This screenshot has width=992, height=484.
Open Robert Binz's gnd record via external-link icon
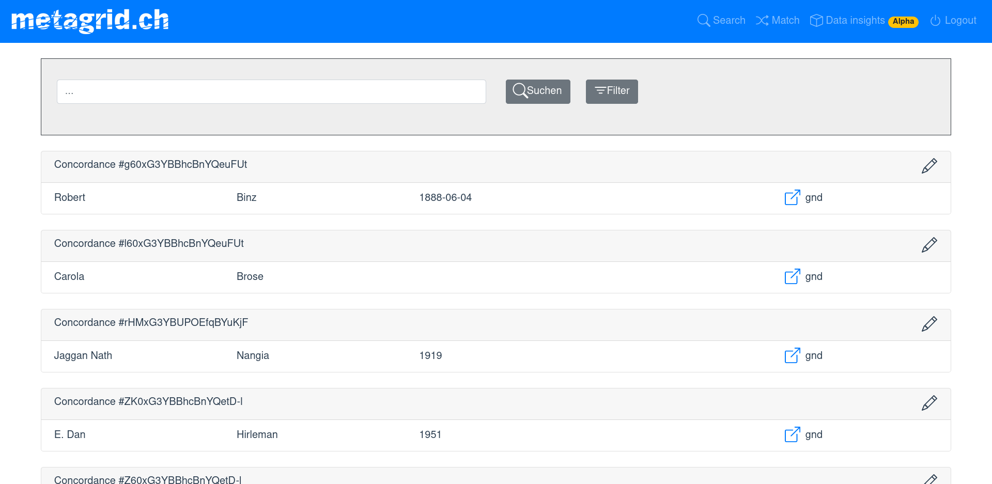[792, 197]
